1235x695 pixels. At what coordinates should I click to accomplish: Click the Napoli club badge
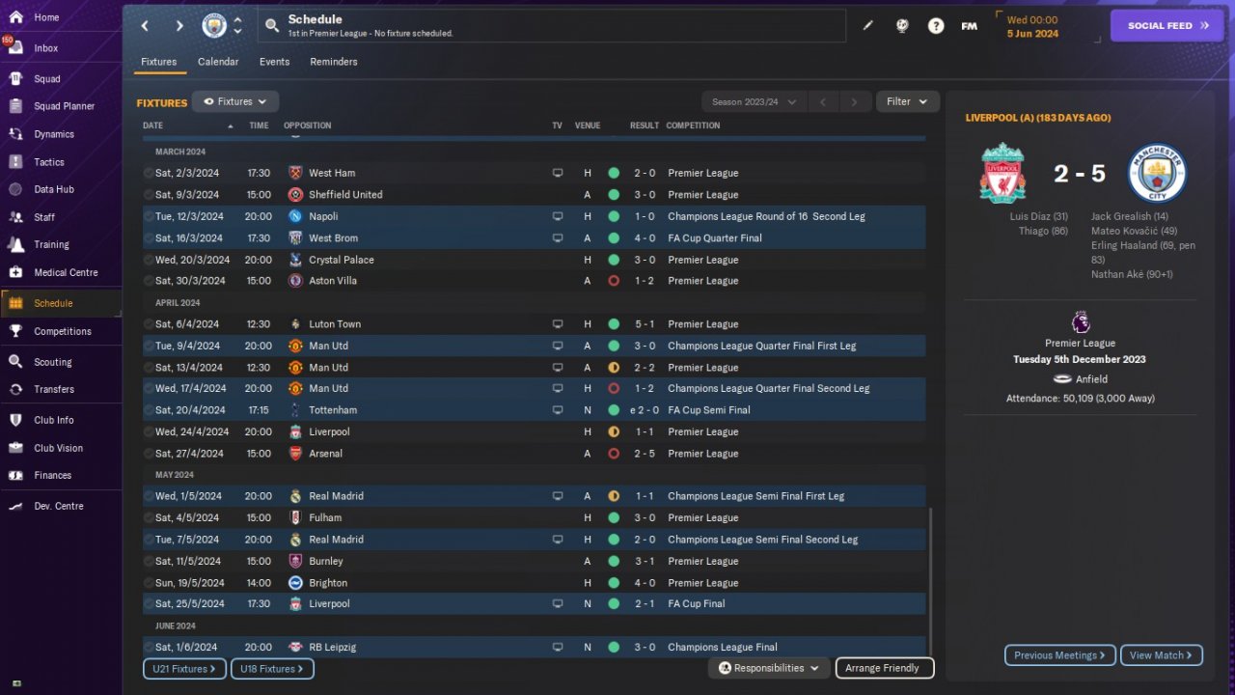click(295, 216)
